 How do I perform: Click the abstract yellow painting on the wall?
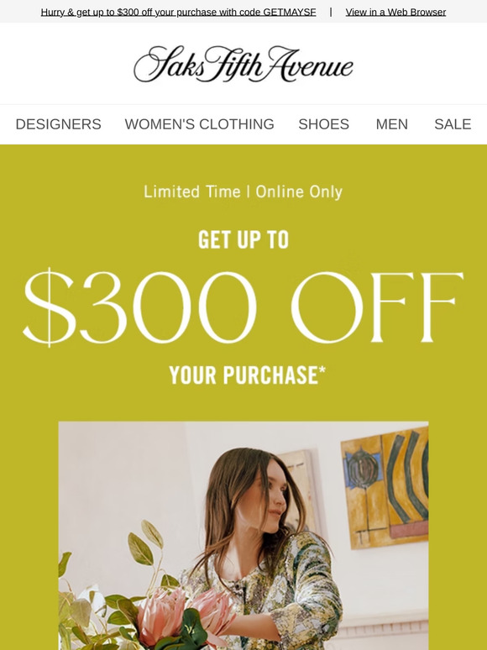(x=385, y=489)
